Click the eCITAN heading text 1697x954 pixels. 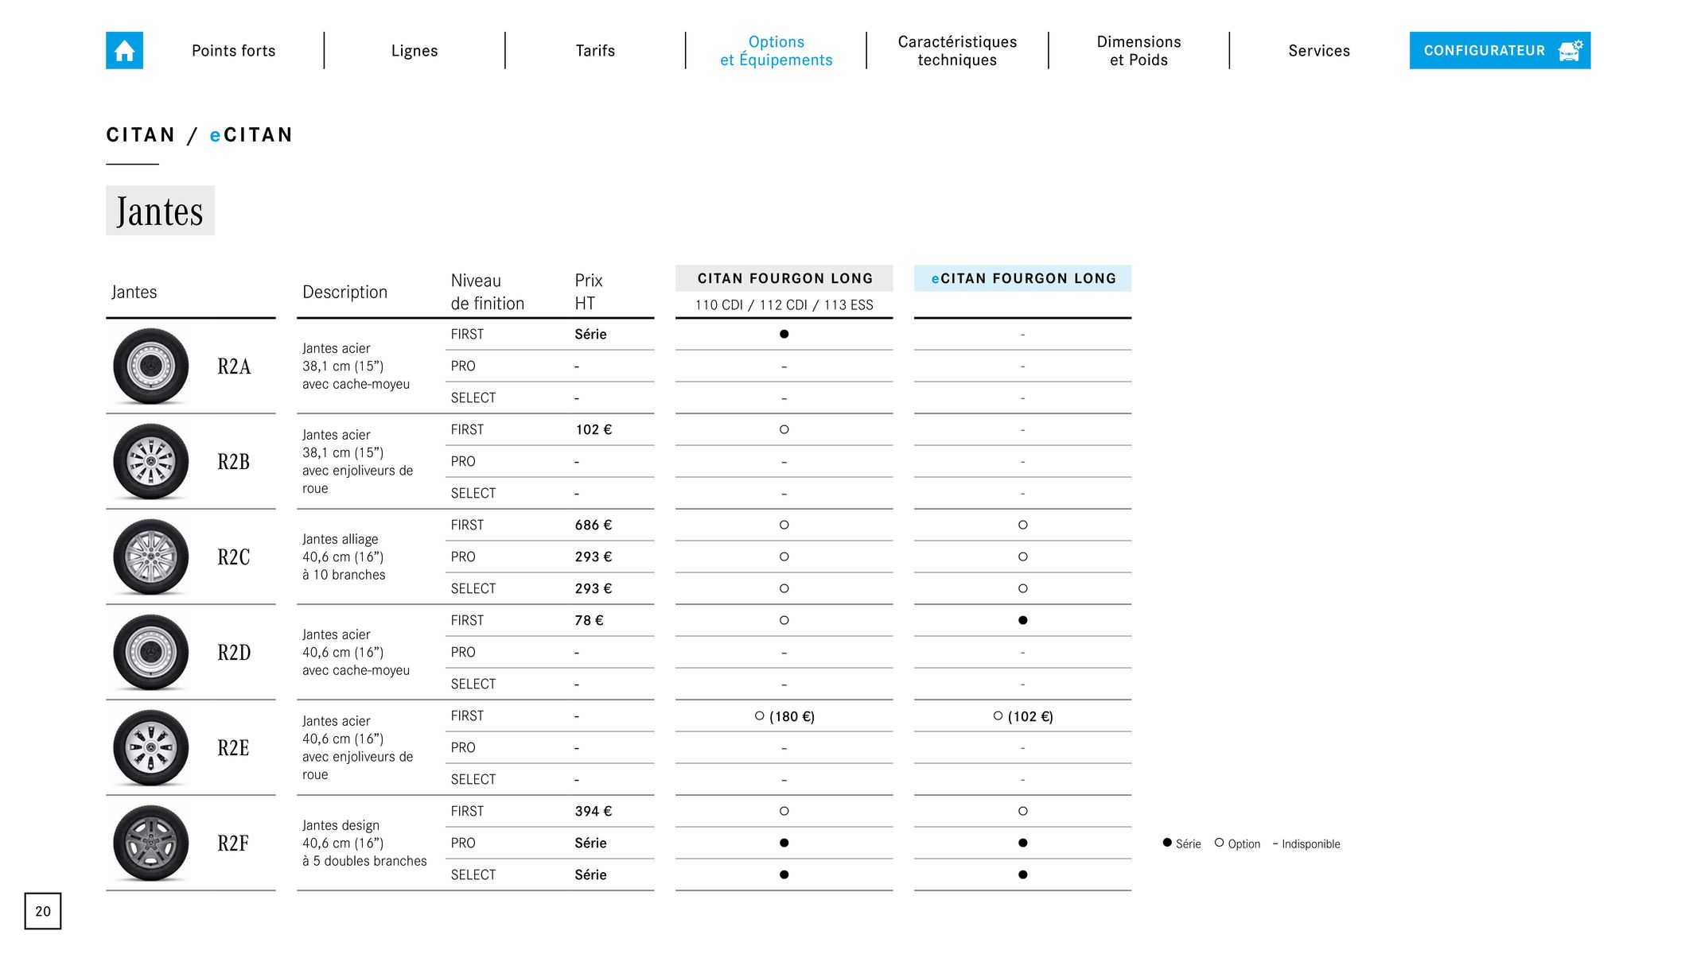click(x=251, y=135)
